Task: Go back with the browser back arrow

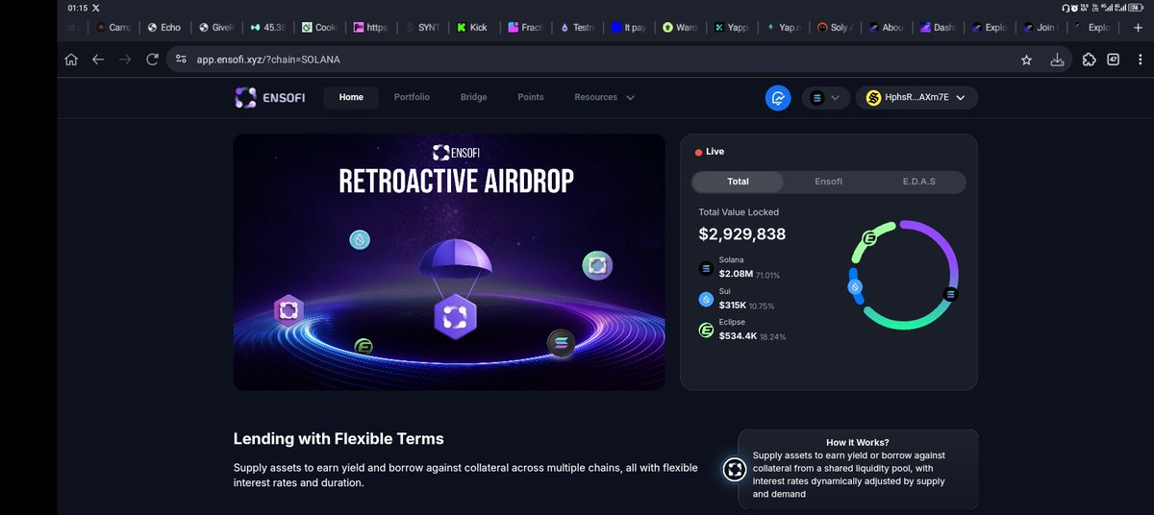Action: [98, 60]
